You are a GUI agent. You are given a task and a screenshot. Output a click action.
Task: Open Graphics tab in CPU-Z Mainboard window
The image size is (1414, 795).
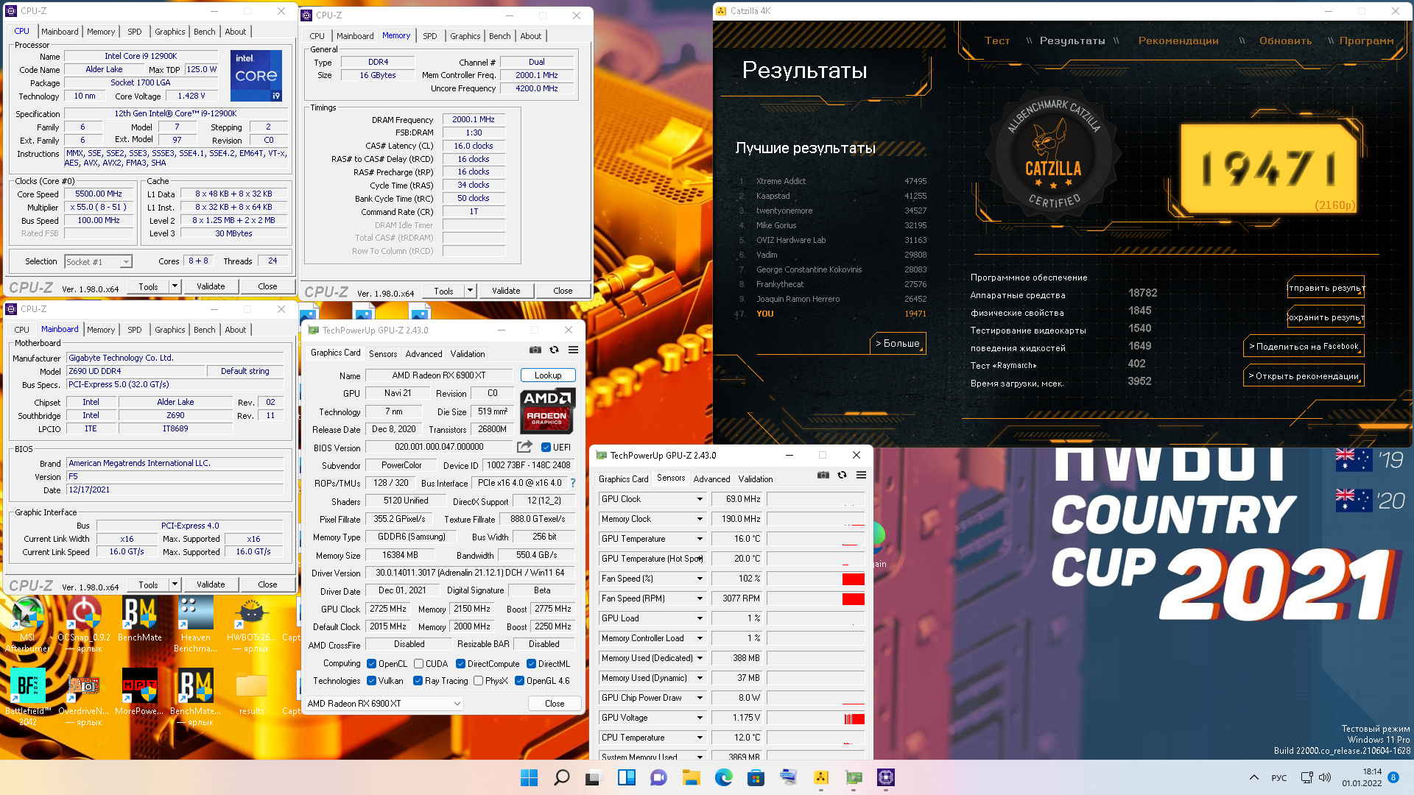170,329
